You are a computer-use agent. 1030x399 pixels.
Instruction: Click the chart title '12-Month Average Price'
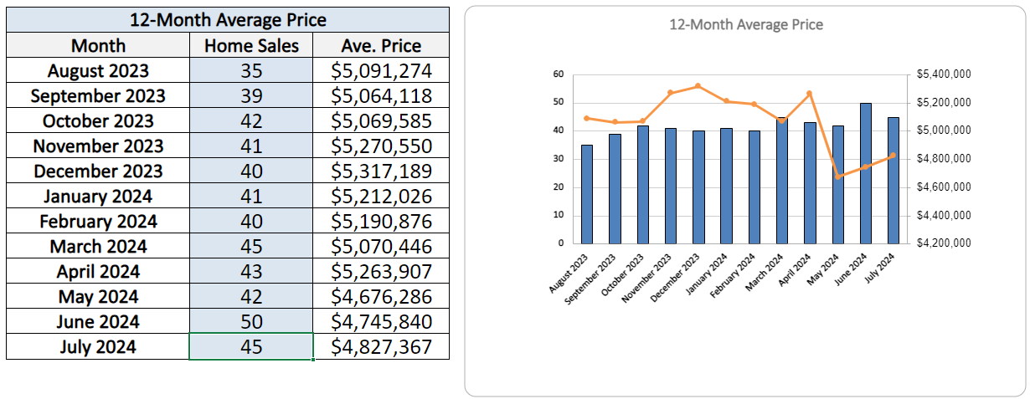click(x=746, y=24)
